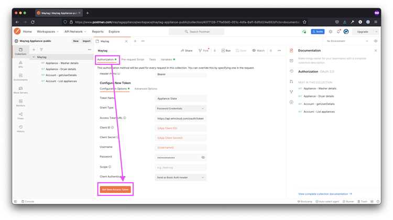Image resolution: width=393 pixels, height=220 pixels.
Task: Open Postman settings gear icon
Action: pos(330,31)
